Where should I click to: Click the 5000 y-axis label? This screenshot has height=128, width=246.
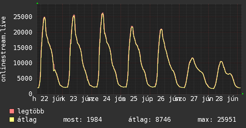point(25,78)
